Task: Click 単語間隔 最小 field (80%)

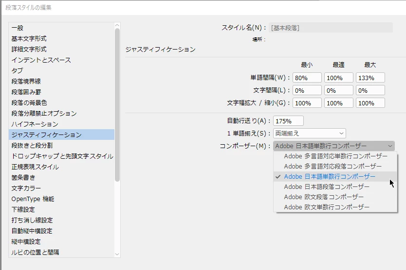Action: (307, 78)
